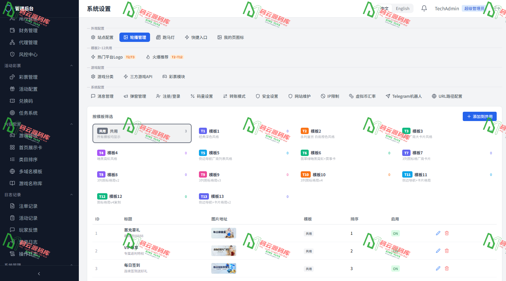Image resolution: width=506 pixels, height=281 pixels.
Task: Collapse the 活动彩票 sidebar section
Action: click(x=72, y=66)
